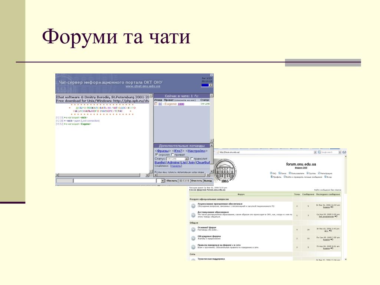Open the Статус ON-LINE dropdown in chat

click(177, 159)
